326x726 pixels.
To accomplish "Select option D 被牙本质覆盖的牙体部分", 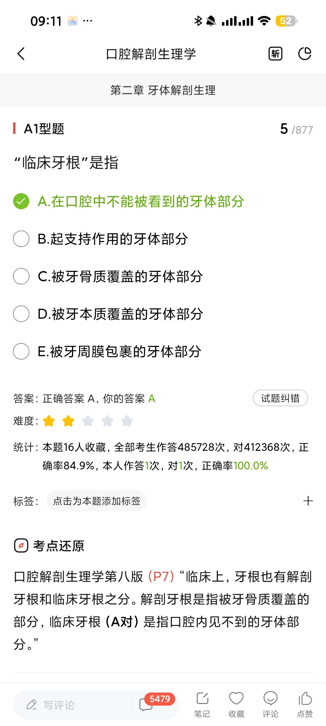I will (120, 314).
